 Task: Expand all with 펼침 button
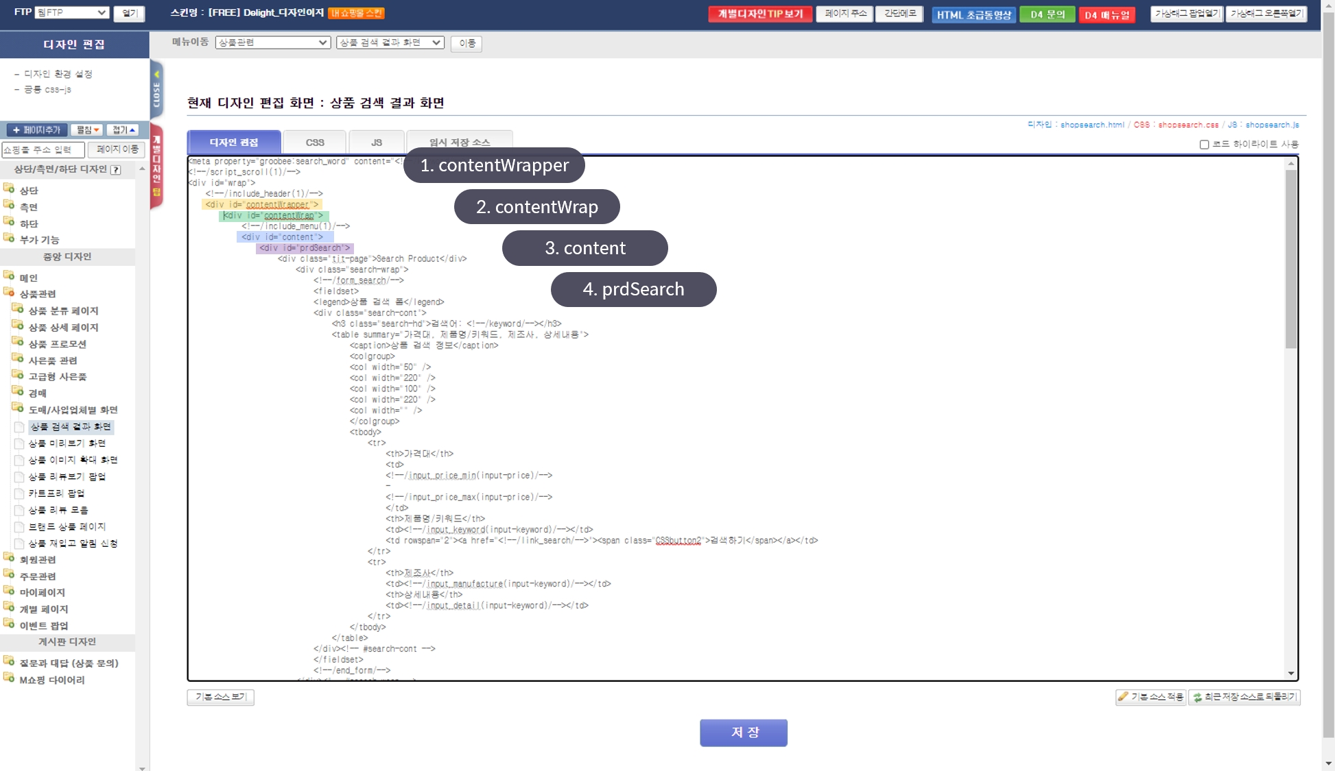[x=87, y=130]
